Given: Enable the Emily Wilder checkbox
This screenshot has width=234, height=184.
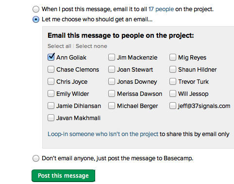Looking at the screenshot, I should pyautogui.click(x=51, y=93).
